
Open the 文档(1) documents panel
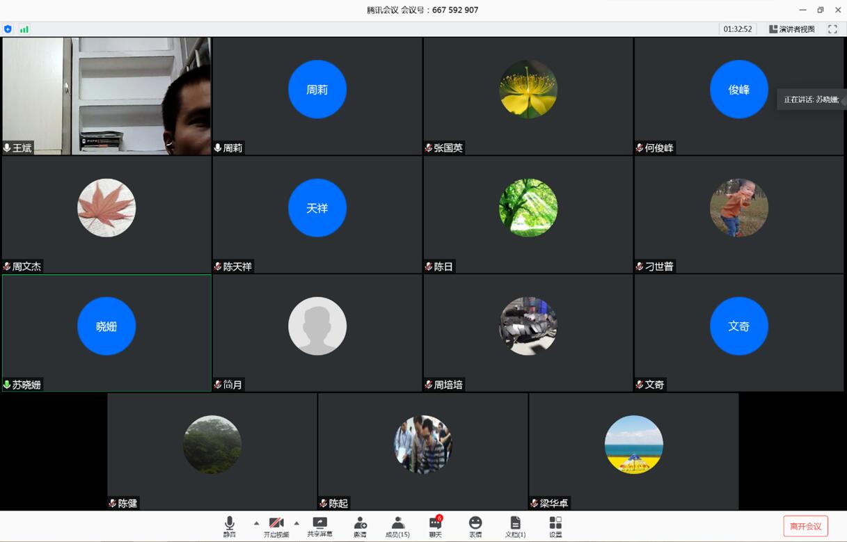[515, 526]
